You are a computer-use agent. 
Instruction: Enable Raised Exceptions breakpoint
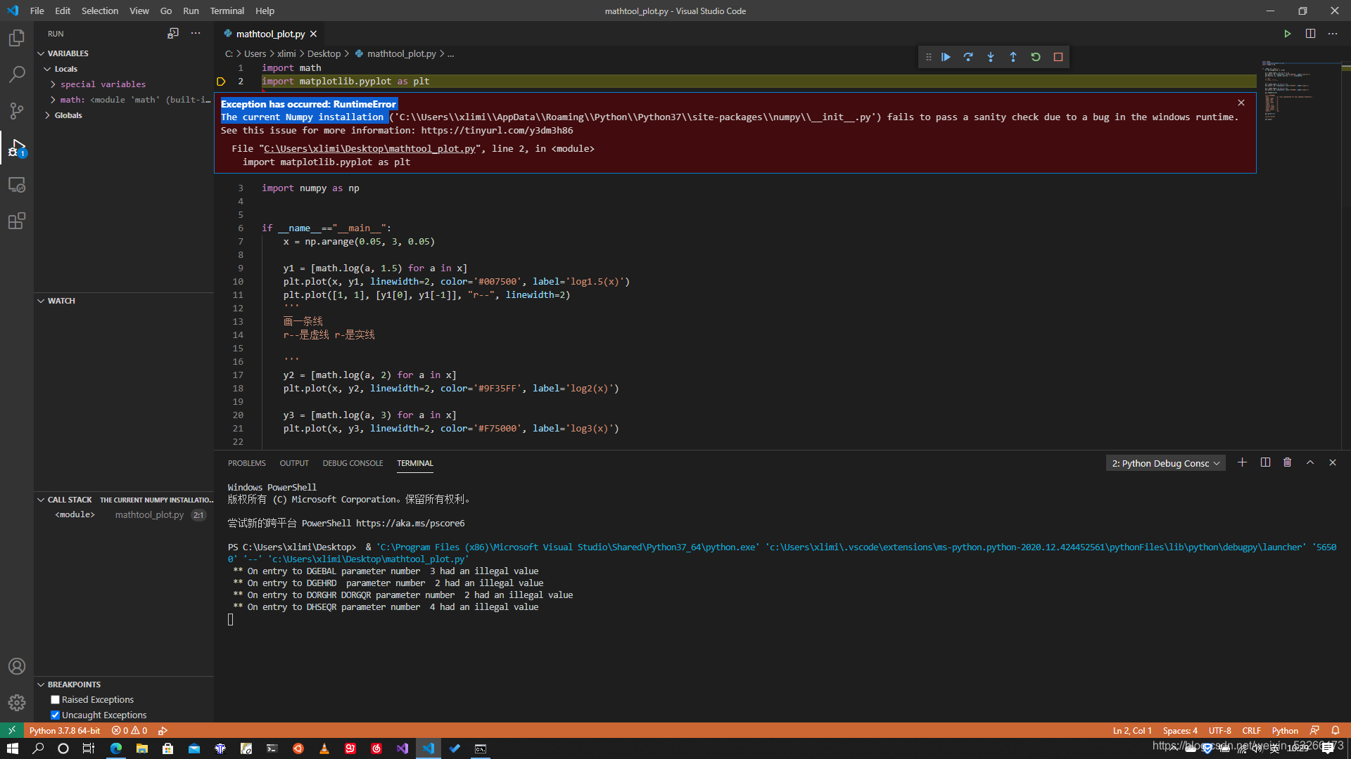(55, 699)
